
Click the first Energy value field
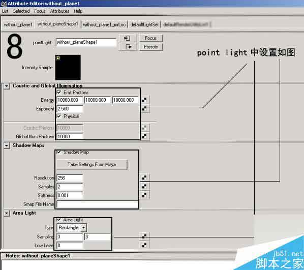pos(70,100)
